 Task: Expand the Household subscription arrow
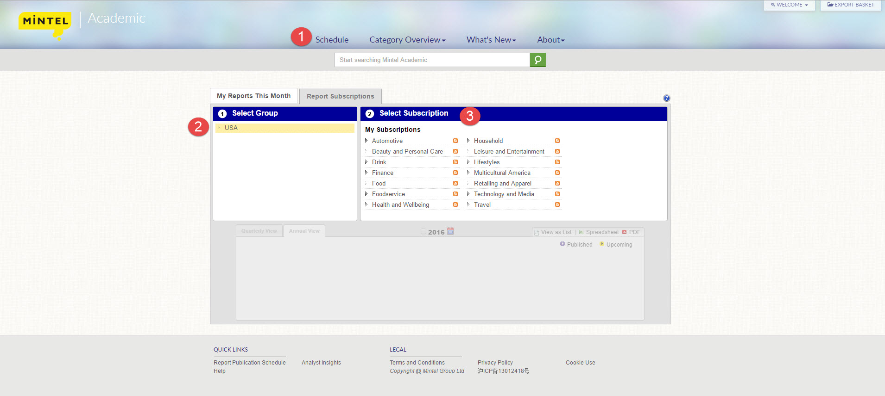468,141
